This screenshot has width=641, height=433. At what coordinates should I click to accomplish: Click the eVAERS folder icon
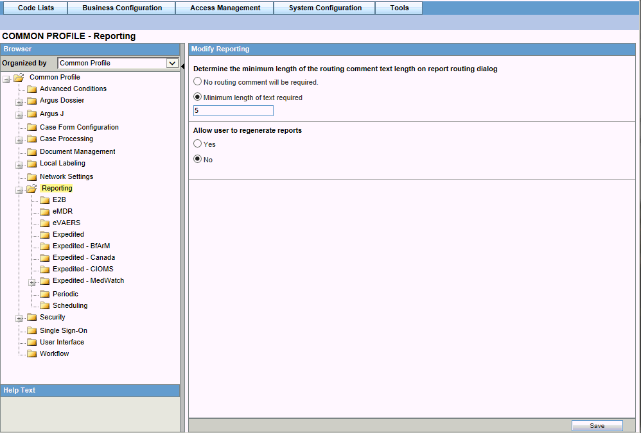click(x=45, y=223)
